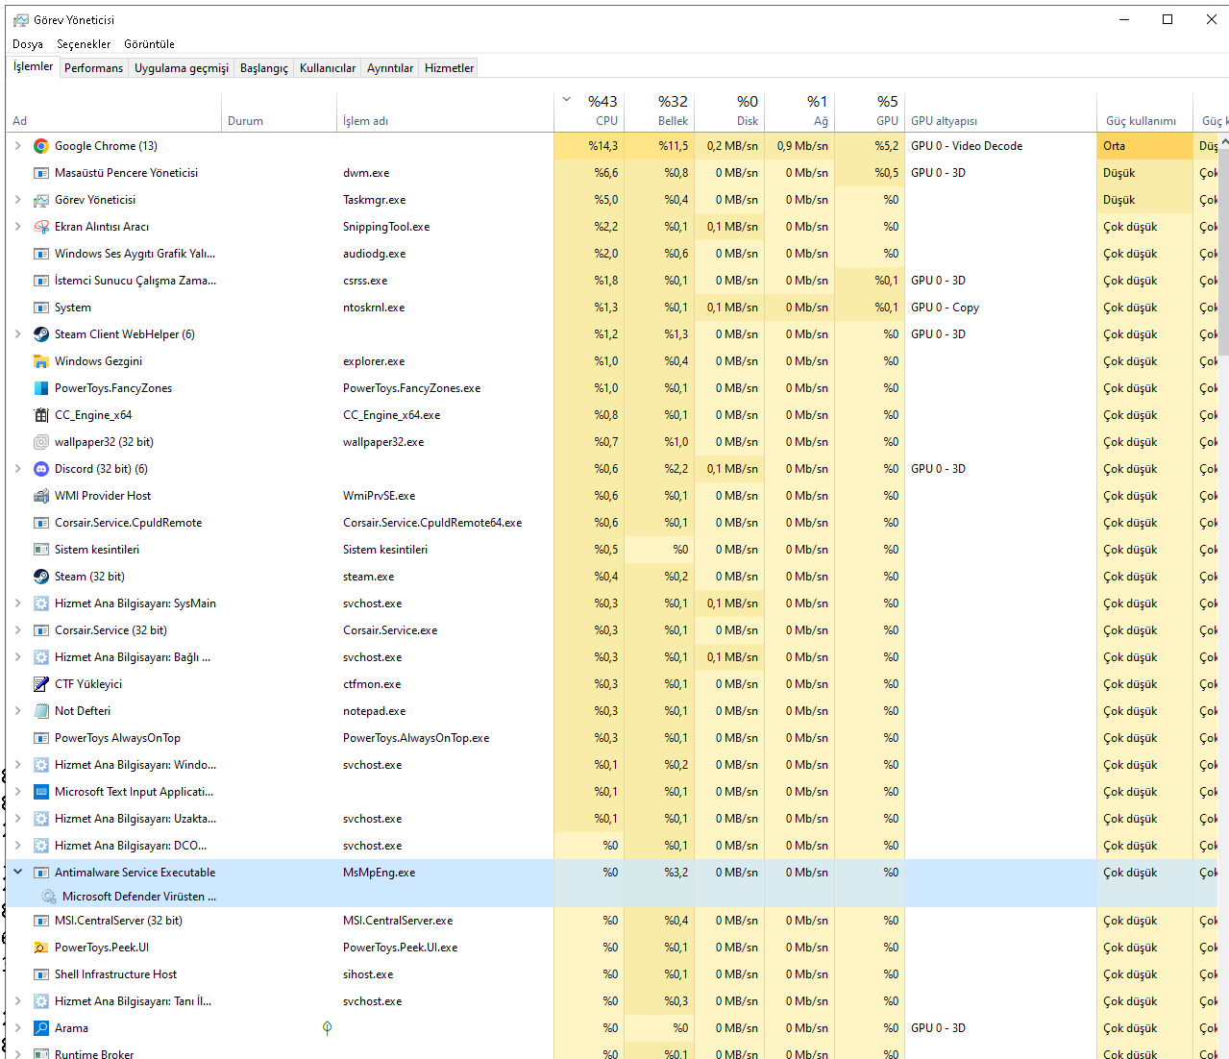Expand the Steam Client WebHelper (6) group
Viewport: 1229px width, 1059px height.
[x=17, y=334]
